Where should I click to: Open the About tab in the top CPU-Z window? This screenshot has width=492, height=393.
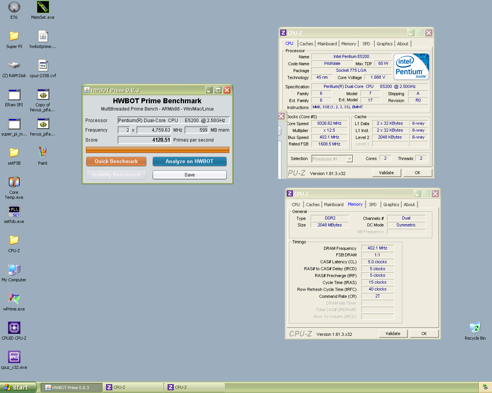coord(403,44)
